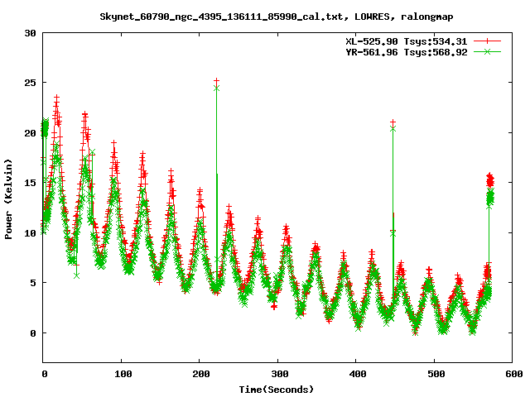The width and height of the screenshot is (530, 397).
Task: Click the red spike peak above 25 Kelvin
Action: tap(216, 81)
